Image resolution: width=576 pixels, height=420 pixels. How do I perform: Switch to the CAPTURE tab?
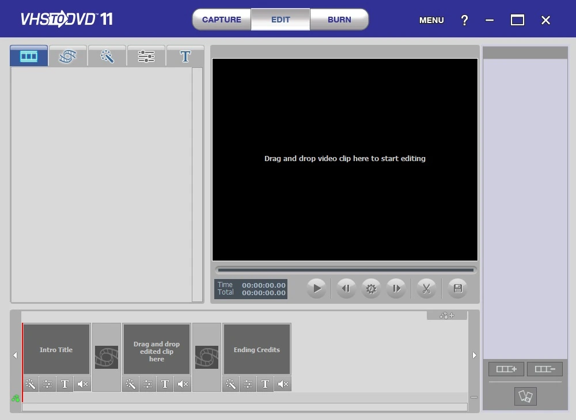tap(222, 20)
